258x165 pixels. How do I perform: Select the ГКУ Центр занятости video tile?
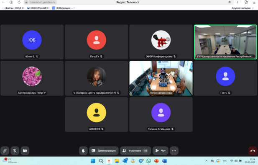pos(225,42)
